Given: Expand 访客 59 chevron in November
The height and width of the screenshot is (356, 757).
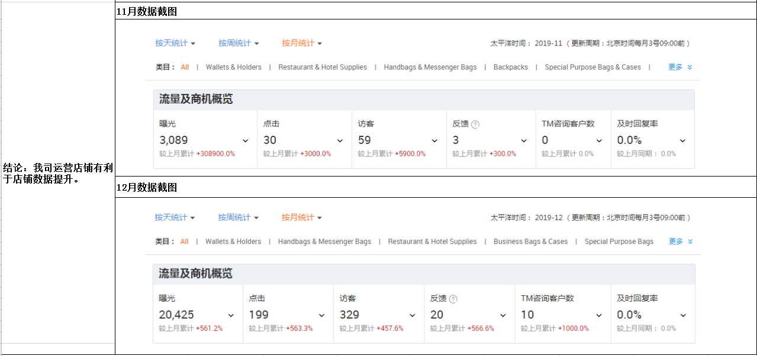Looking at the screenshot, I should pos(434,141).
